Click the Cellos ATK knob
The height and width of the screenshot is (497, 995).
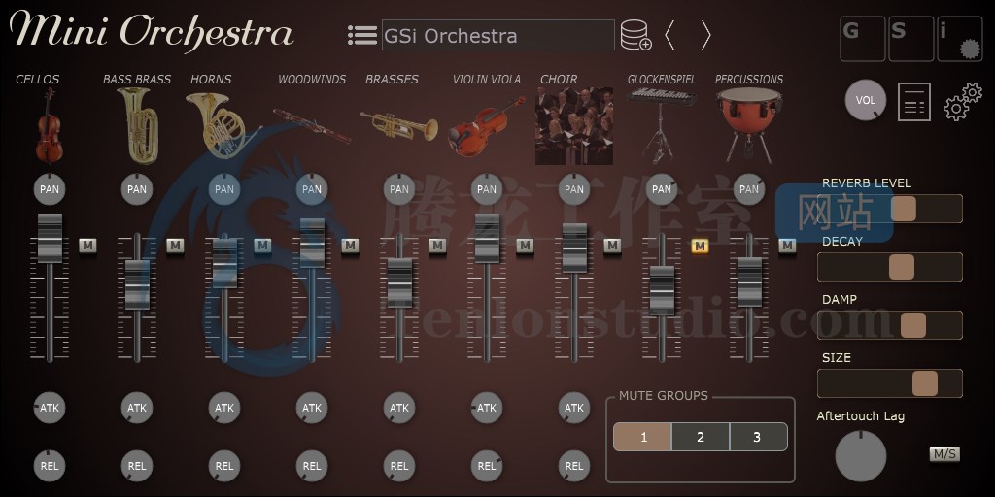point(50,408)
